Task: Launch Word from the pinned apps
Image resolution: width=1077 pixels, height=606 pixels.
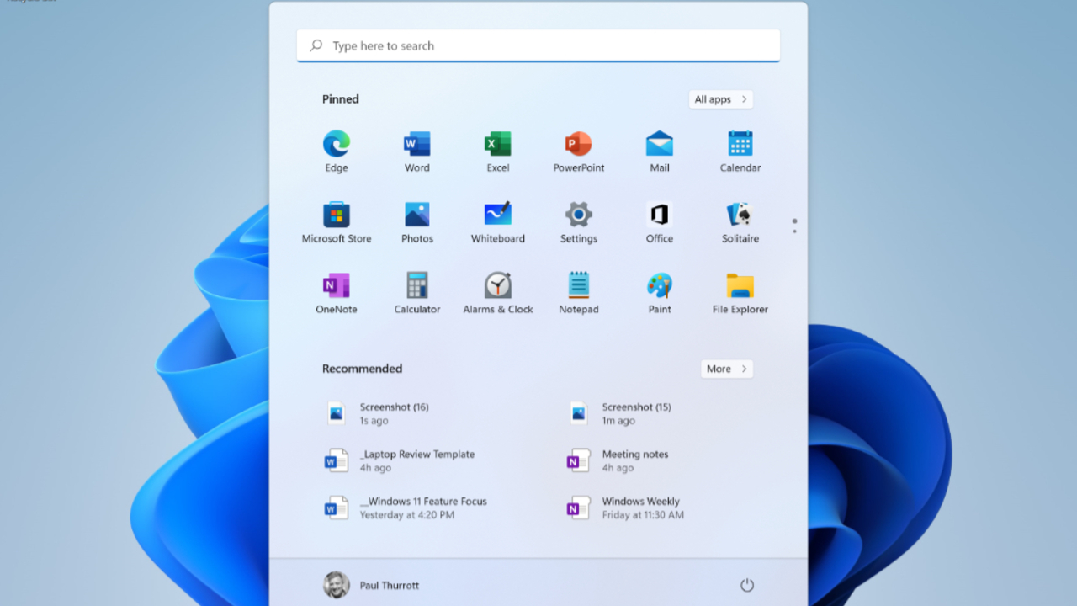Action: (x=417, y=151)
